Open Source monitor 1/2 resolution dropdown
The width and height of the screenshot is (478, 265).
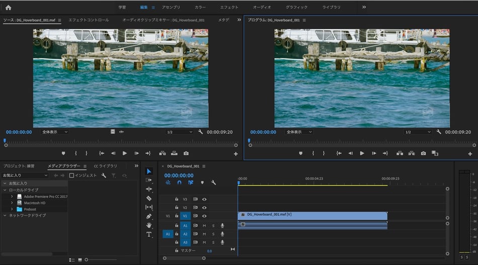(180, 132)
